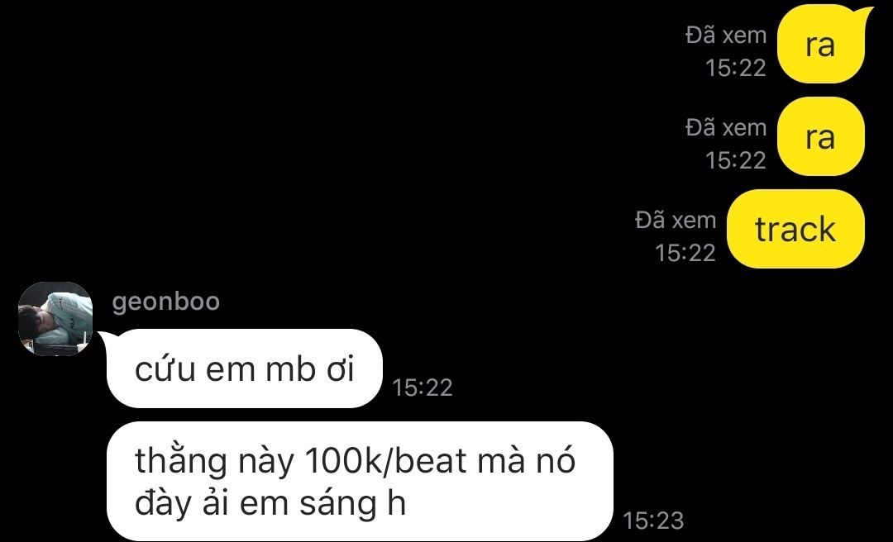Open geonboo's profile picture avatar
Screen dimensions: 893x542
(x=55, y=319)
